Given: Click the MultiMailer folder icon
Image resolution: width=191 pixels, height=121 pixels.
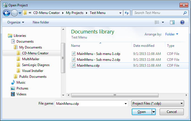Looking at the screenshot, I should (18, 59).
